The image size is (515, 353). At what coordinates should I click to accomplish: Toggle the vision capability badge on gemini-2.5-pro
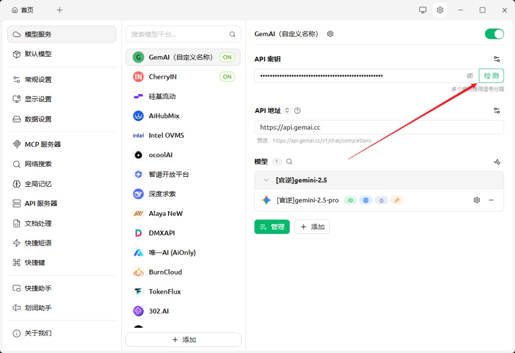click(350, 200)
